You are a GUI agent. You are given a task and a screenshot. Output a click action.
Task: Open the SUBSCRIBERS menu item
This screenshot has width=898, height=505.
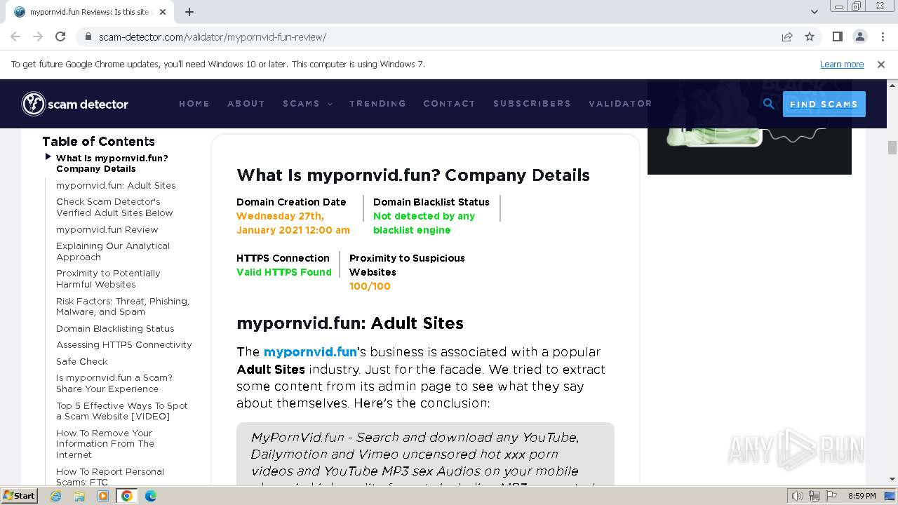pyautogui.click(x=532, y=103)
